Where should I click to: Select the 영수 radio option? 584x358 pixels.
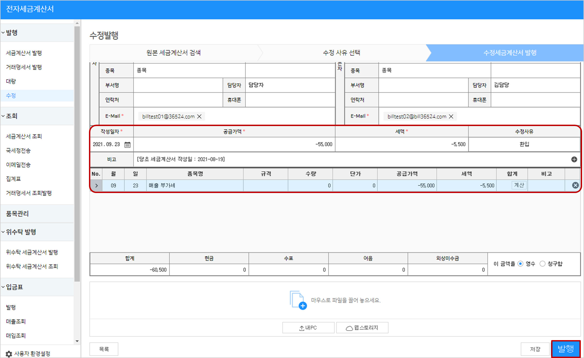pos(520,264)
